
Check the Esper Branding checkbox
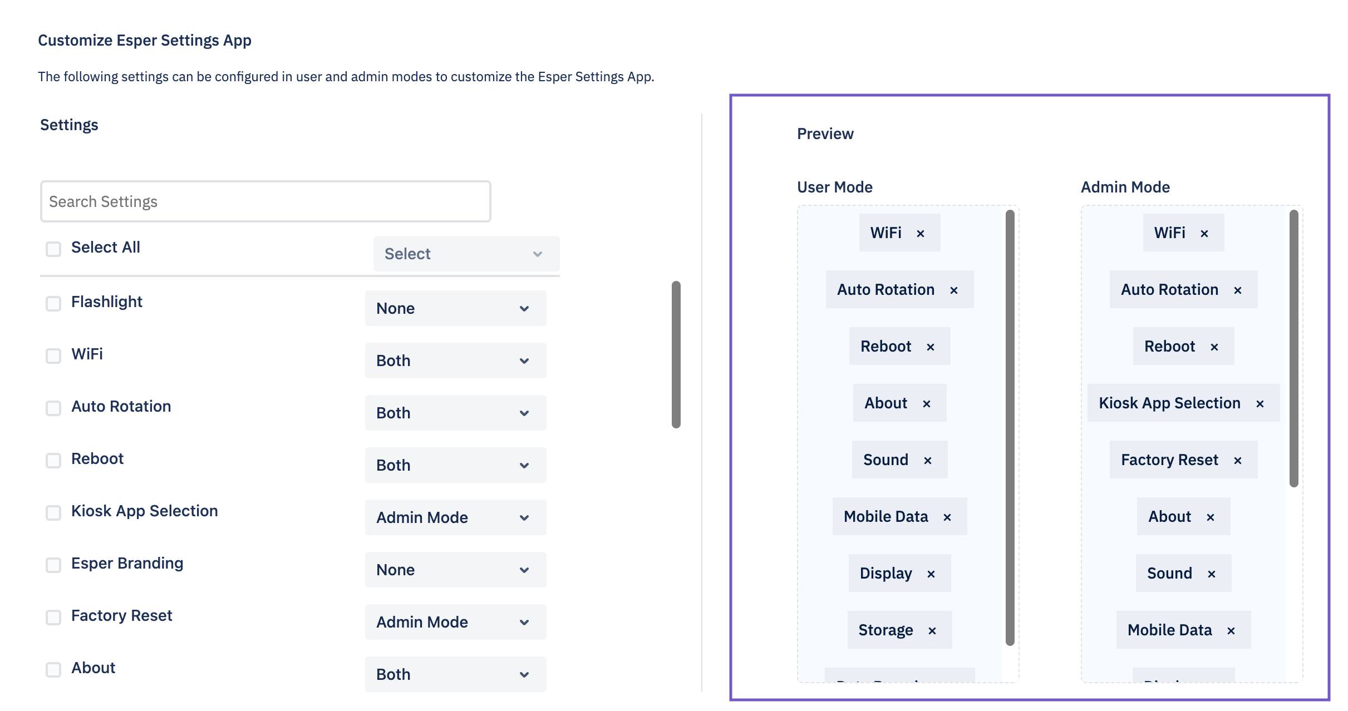point(53,565)
